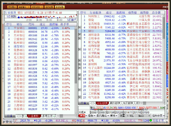
Task: Click right arrow of right panel tab scroller
Action: click(94, 103)
